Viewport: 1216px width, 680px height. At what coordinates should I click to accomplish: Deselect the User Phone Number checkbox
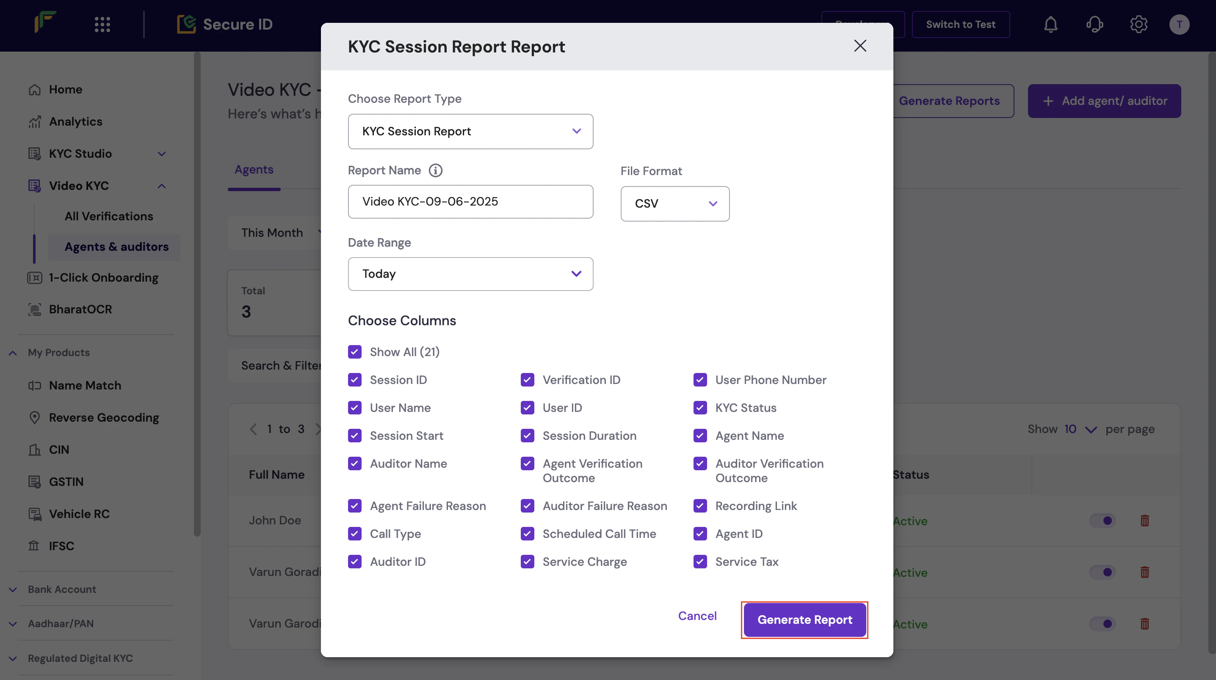tap(700, 380)
